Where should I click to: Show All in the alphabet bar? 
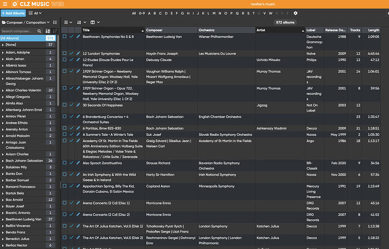pos(134,14)
